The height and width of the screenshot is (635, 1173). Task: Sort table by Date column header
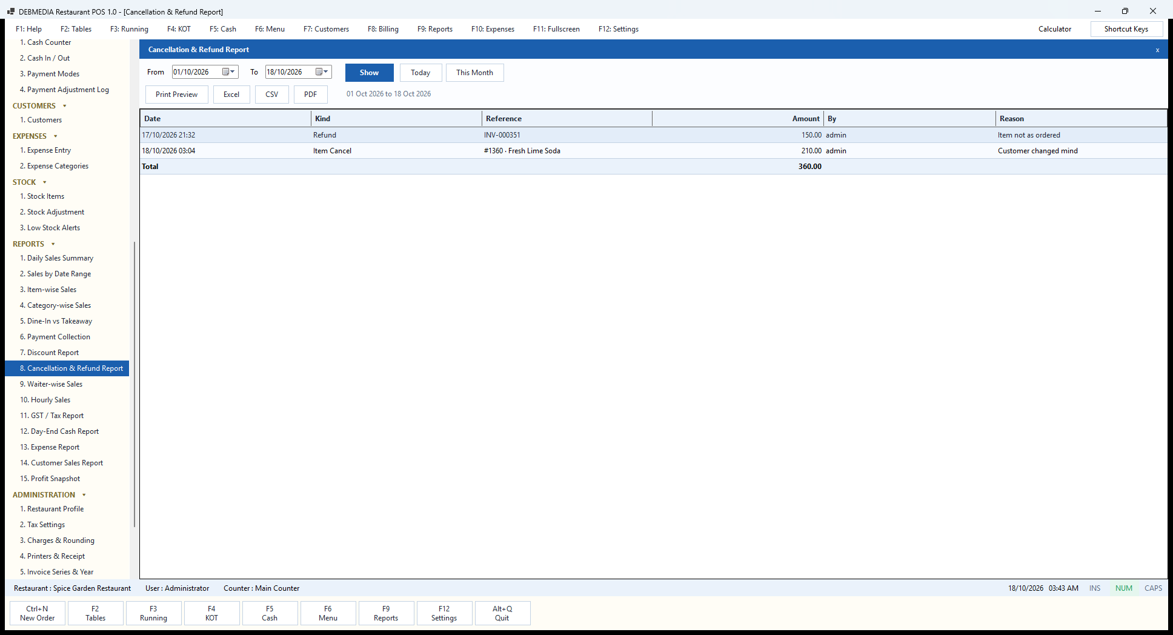226,119
